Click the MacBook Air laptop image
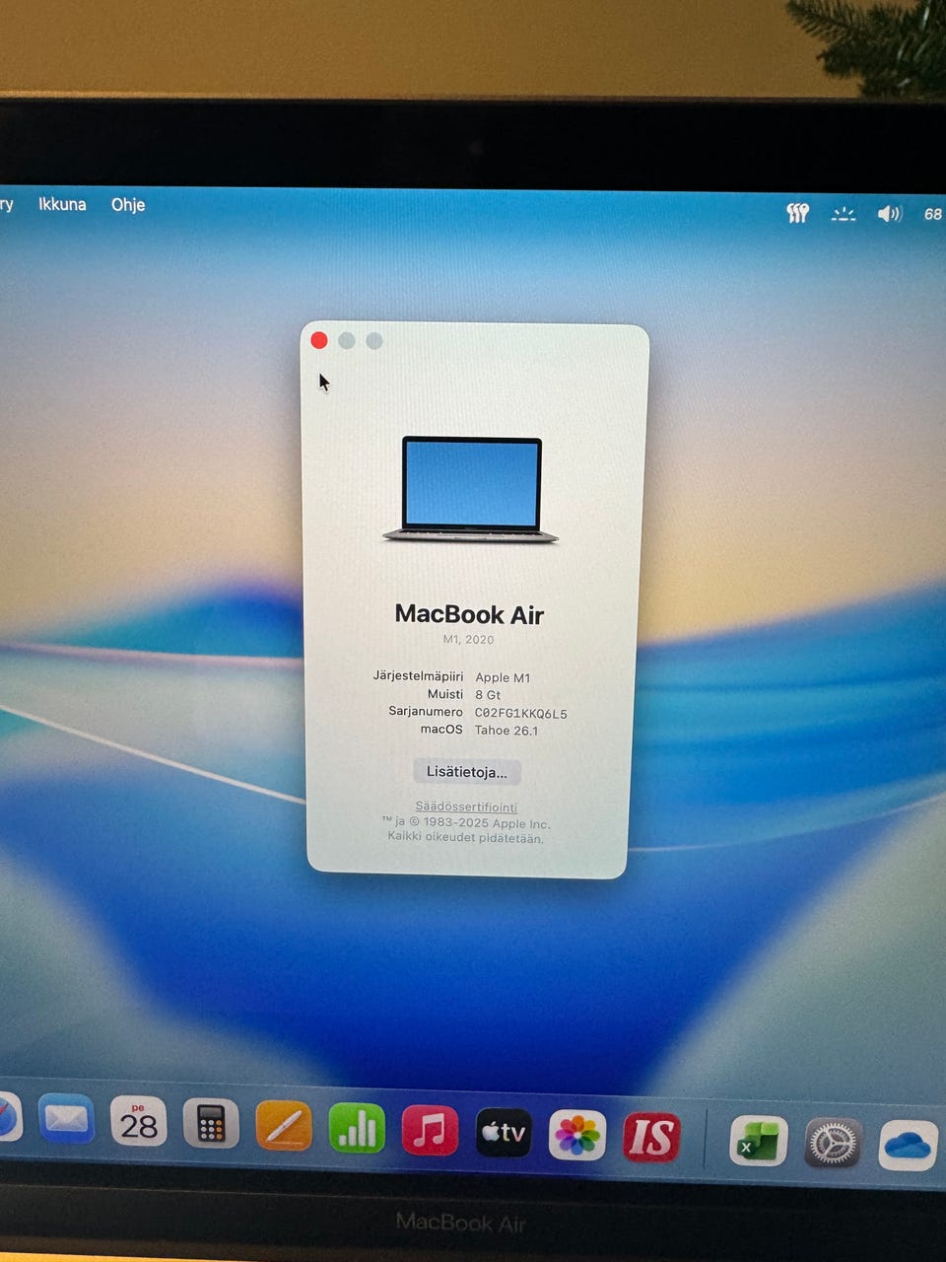 tap(471, 489)
